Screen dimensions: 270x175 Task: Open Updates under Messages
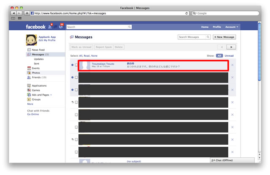[x=39, y=59]
